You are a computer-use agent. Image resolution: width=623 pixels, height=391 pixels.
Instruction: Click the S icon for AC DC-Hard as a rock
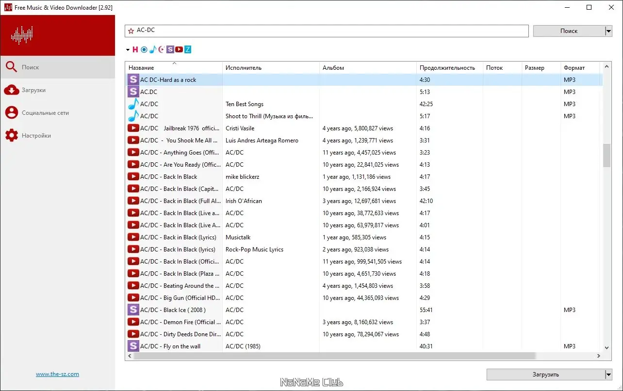pos(133,79)
